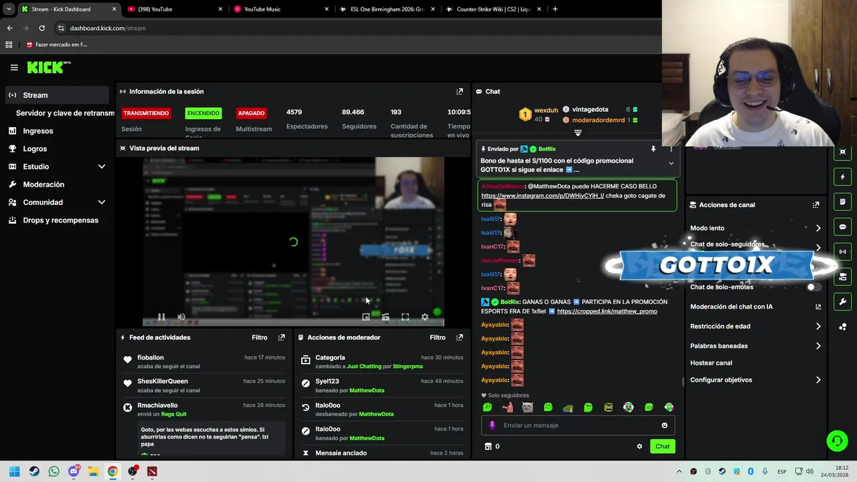The image size is (857, 482).
Task: Open the green support headset button
Action: pyautogui.click(x=837, y=440)
